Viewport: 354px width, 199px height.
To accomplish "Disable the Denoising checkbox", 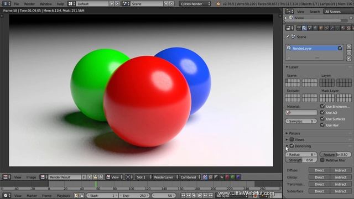I will 291,146.
